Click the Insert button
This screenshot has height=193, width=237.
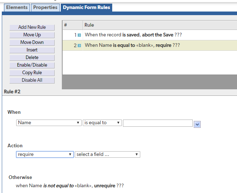point(32,50)
